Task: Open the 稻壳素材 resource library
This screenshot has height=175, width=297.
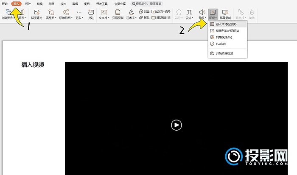Action: tap(36, 14)
